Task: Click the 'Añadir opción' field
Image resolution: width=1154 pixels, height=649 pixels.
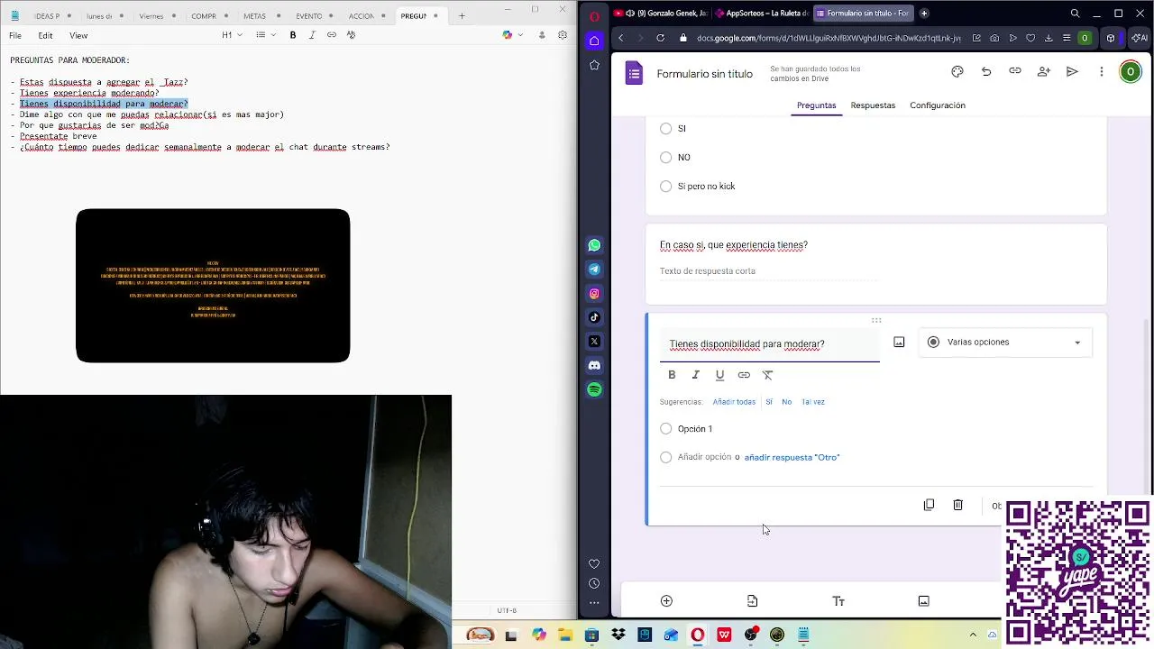Action: [704, 457]
